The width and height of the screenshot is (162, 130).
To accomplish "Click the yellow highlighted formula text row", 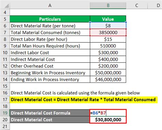I will coord(84,100).
